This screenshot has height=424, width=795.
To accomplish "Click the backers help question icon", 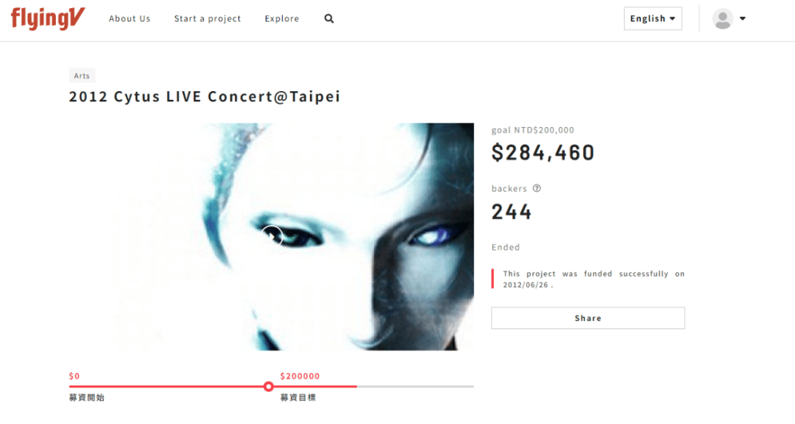I will pyautogui.click(x=537, y=188).
